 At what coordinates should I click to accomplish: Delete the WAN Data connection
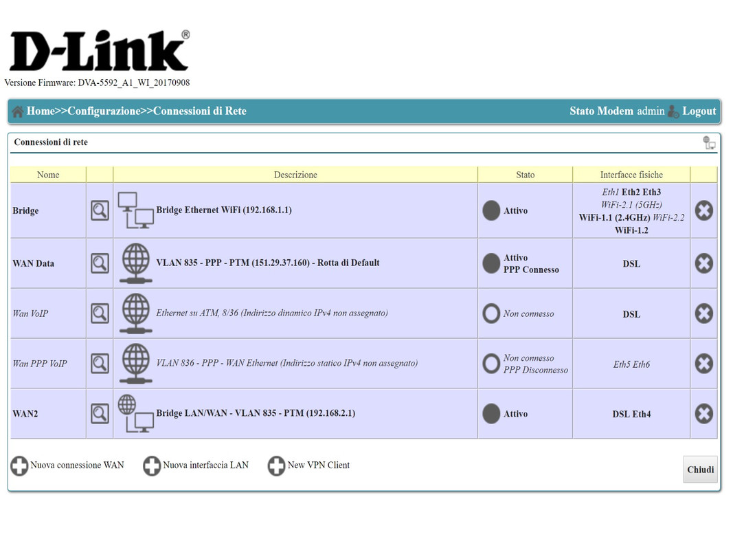(703, 263)
